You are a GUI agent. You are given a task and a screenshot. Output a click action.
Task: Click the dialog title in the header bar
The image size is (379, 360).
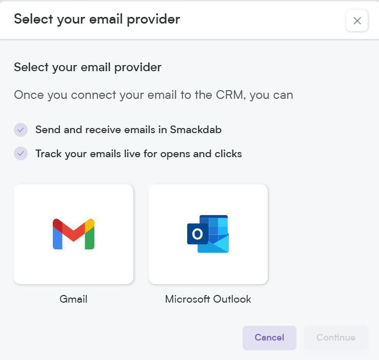(x=97, y=19)
